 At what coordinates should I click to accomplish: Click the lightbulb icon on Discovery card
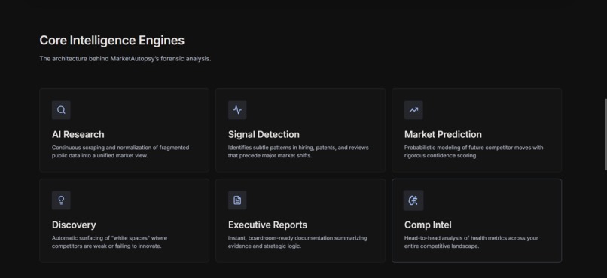(61, 200)
